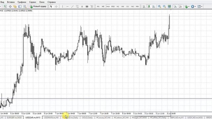Switch chart to D1 timeframe
Viewport: 212px width, 119px height.
click(x=128, y=7)
